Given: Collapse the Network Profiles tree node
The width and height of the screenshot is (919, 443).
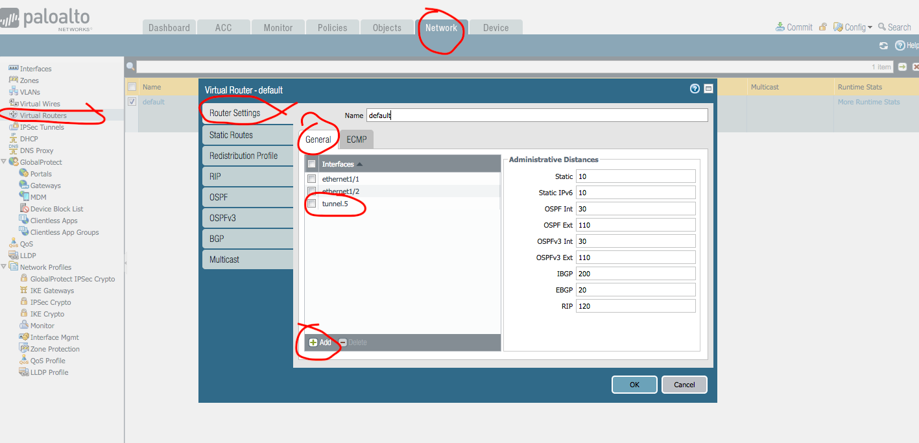Looking at the screenshot, I should point(4,267).
